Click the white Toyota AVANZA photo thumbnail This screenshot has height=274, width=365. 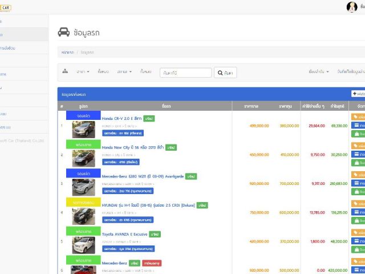pos(84,245)
